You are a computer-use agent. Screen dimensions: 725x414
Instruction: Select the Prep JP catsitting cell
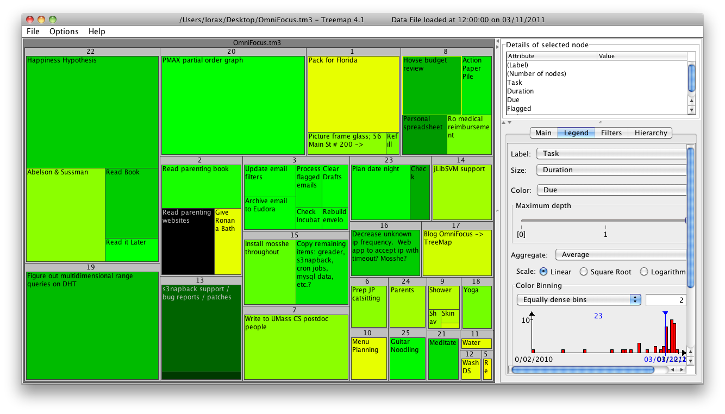(x=369, y=307)
